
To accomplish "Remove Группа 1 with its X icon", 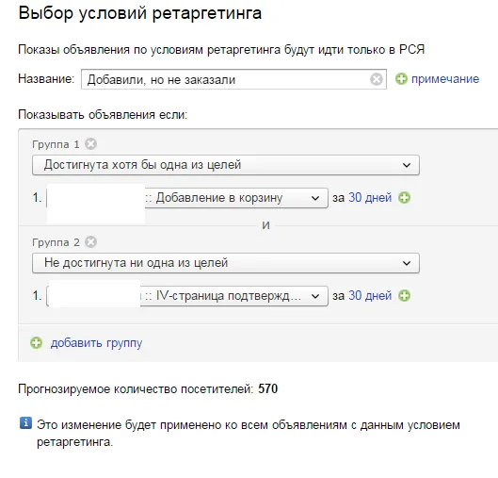I will pos(90,144).
